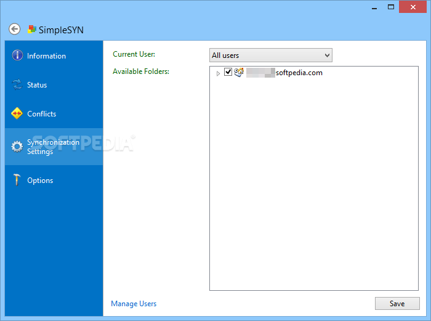Click the softpedia.com mailbox icon
Screen dimensions: 431x321
tap(239, 72)
